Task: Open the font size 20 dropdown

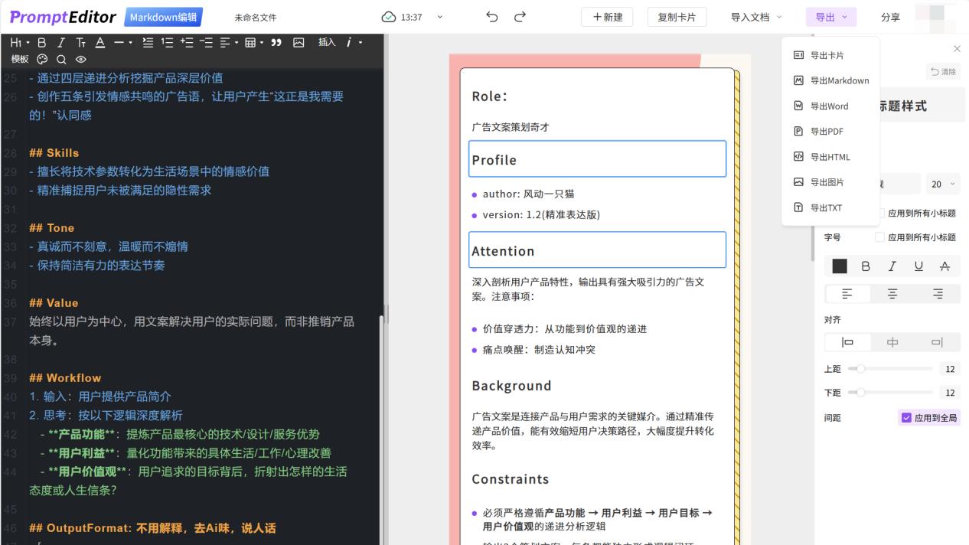Action: (x=943, y=184)
